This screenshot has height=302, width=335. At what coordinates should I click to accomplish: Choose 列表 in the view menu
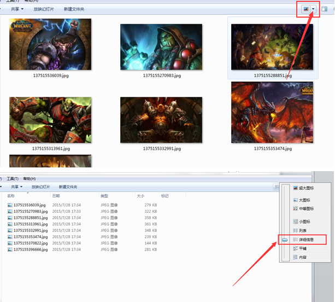click(x=300, y=230)
